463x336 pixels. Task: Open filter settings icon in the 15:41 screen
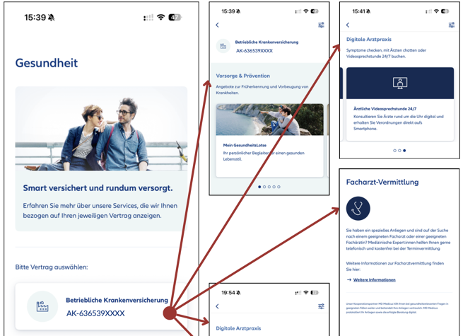[452, 25]
